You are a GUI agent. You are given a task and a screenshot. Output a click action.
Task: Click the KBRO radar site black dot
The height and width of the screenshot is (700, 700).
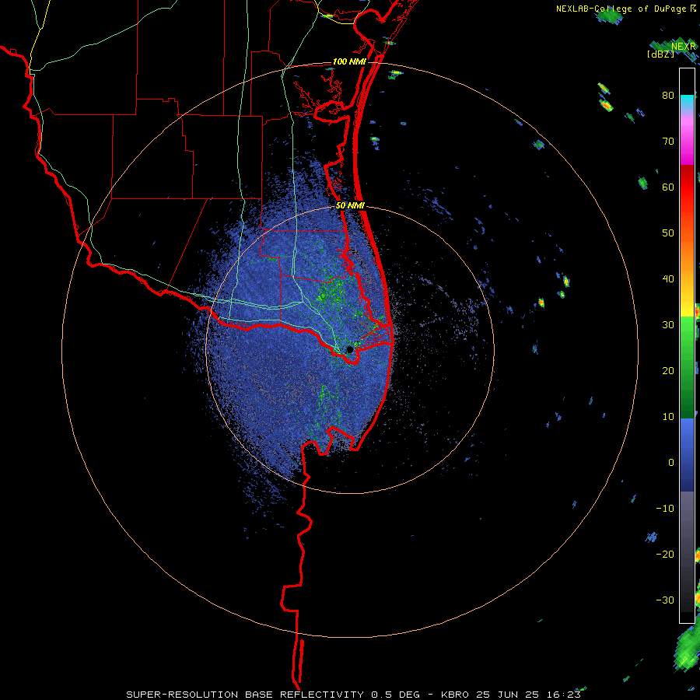(350, 349)
